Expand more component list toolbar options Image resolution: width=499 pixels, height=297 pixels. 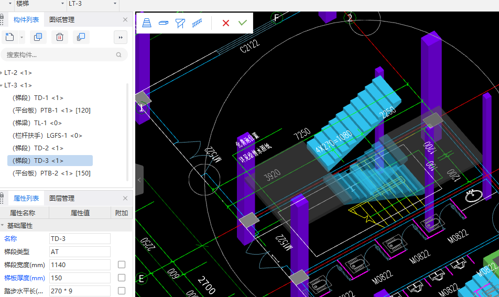click(x=121, y=37)
